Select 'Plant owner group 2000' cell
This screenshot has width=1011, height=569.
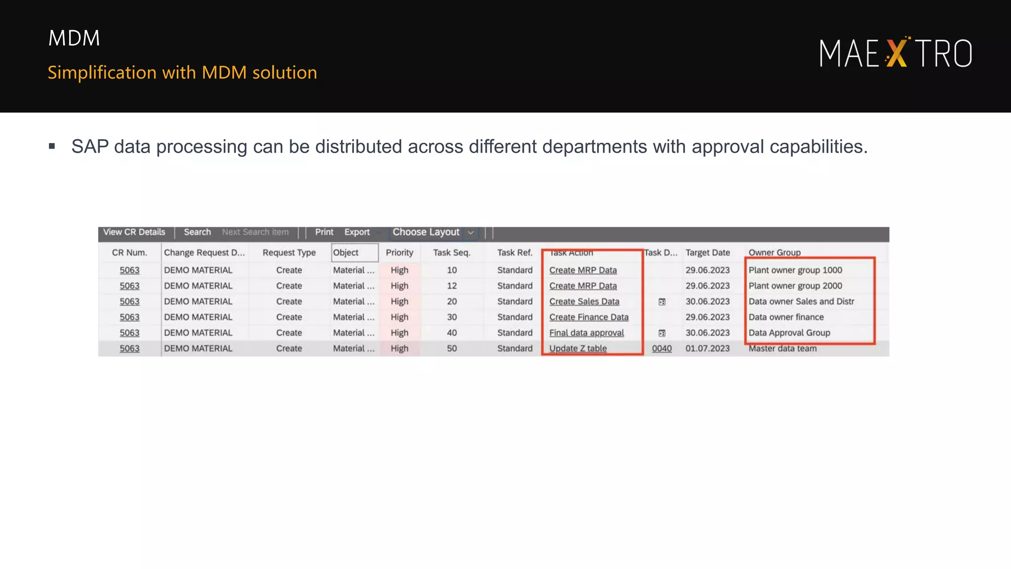(795, 286)
